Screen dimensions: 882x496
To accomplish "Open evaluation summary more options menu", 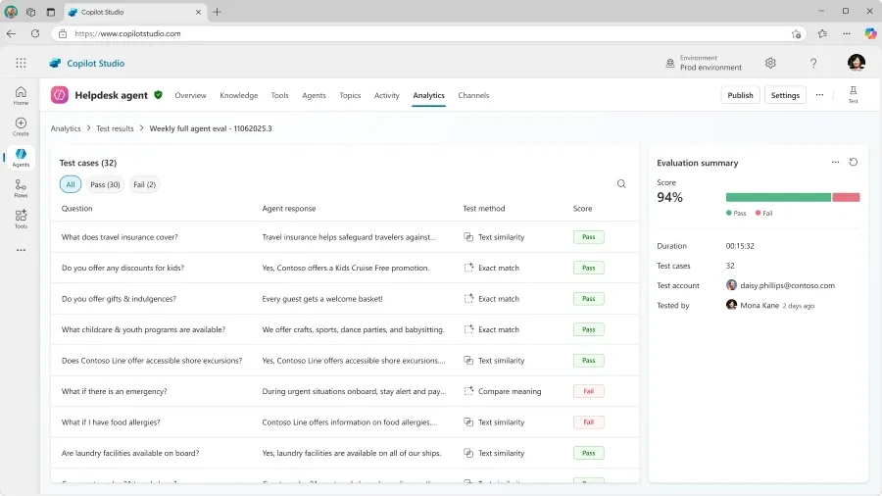I will 835,163.
